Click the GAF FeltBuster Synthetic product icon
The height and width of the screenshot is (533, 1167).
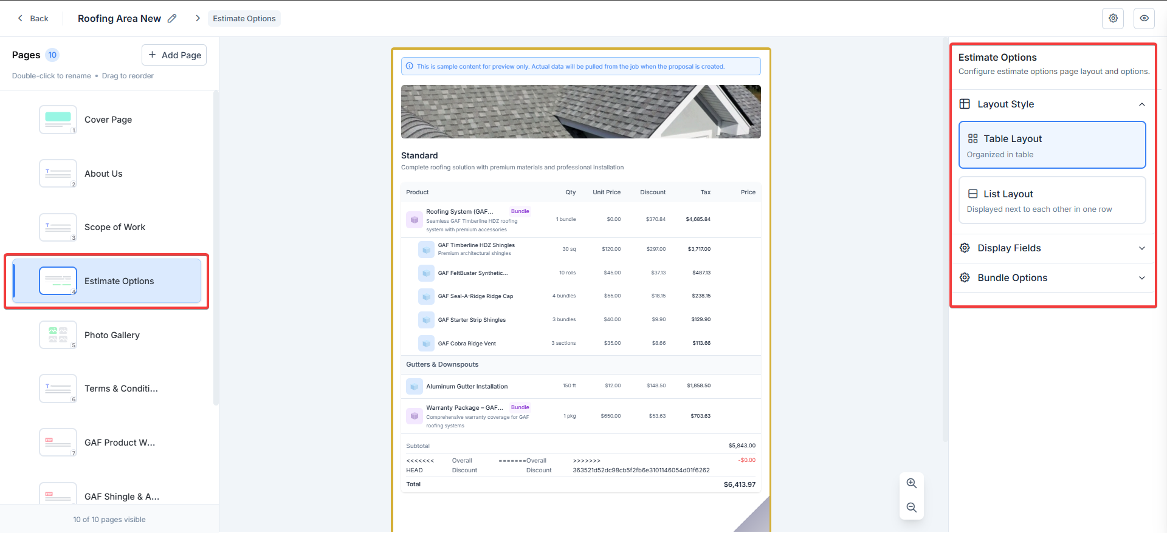pyautogui.click(x=426, y=273)
